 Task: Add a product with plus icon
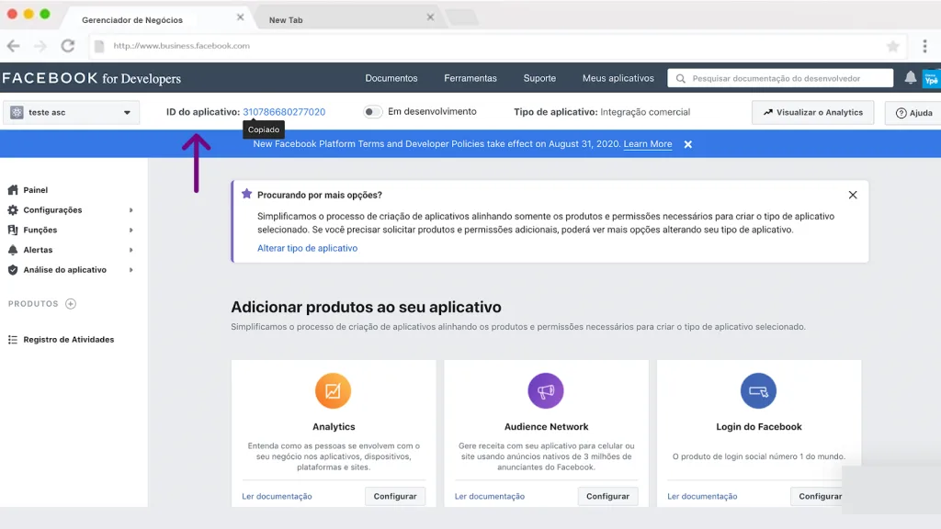(x=71, y=303)
